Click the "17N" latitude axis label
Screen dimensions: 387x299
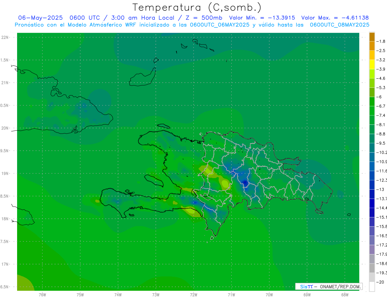coord(5,264)
